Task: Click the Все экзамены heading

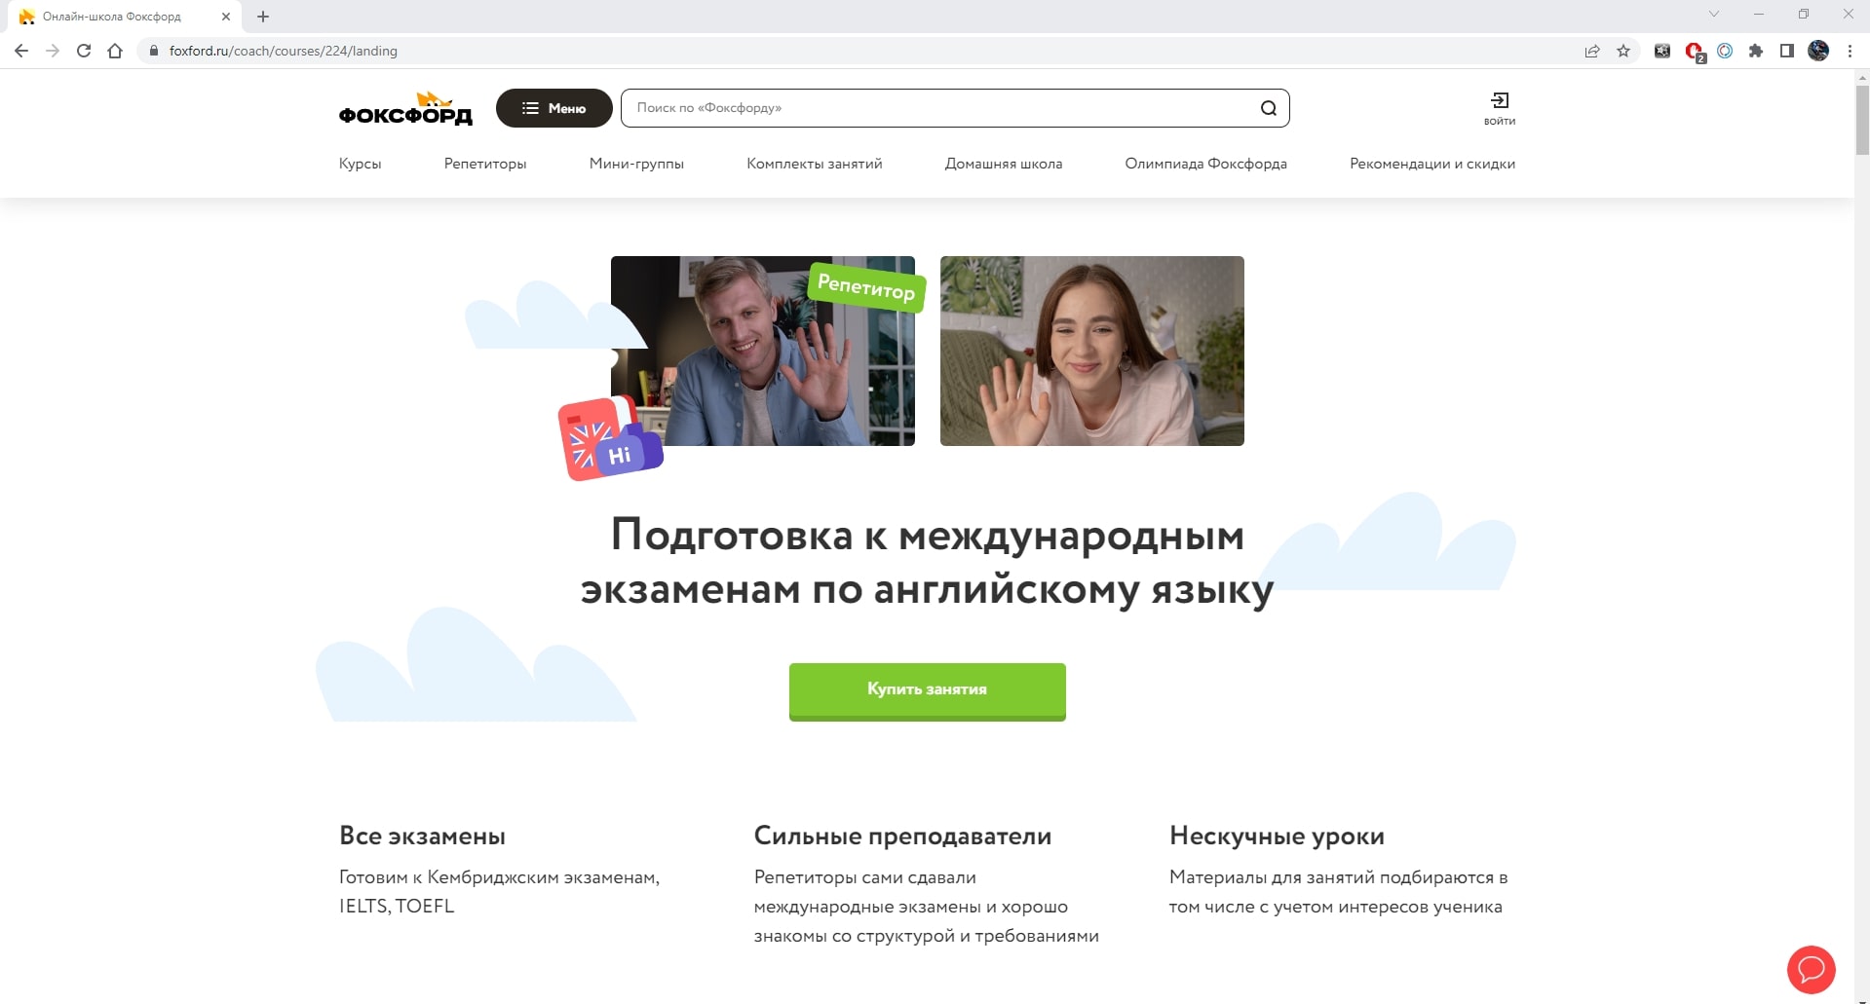Action: click(422, 836)
